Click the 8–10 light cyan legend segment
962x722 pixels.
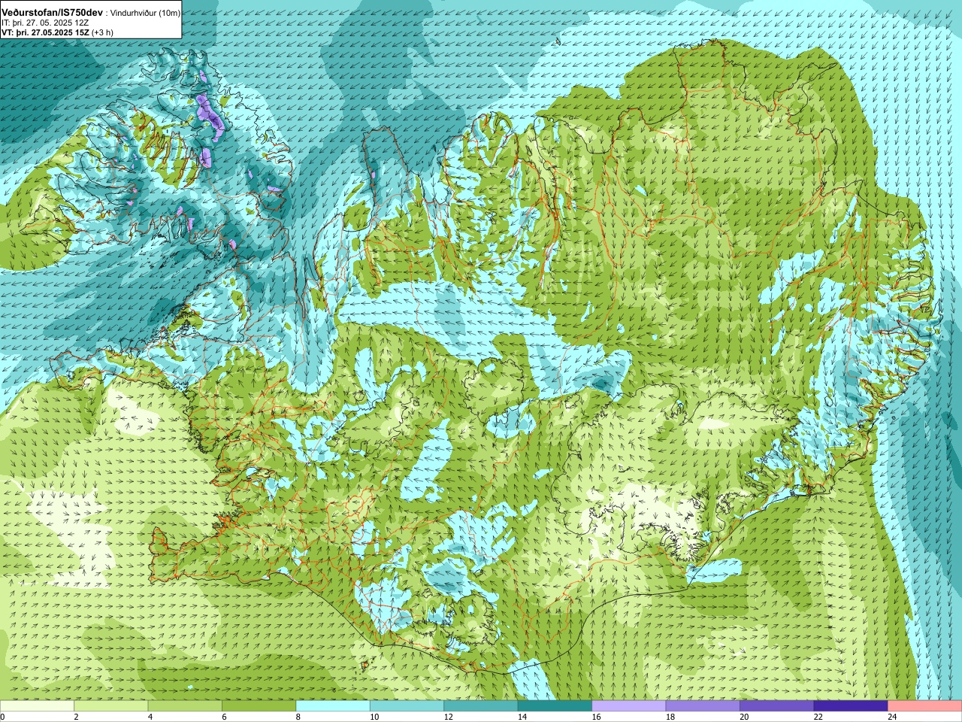coord(333,706)
